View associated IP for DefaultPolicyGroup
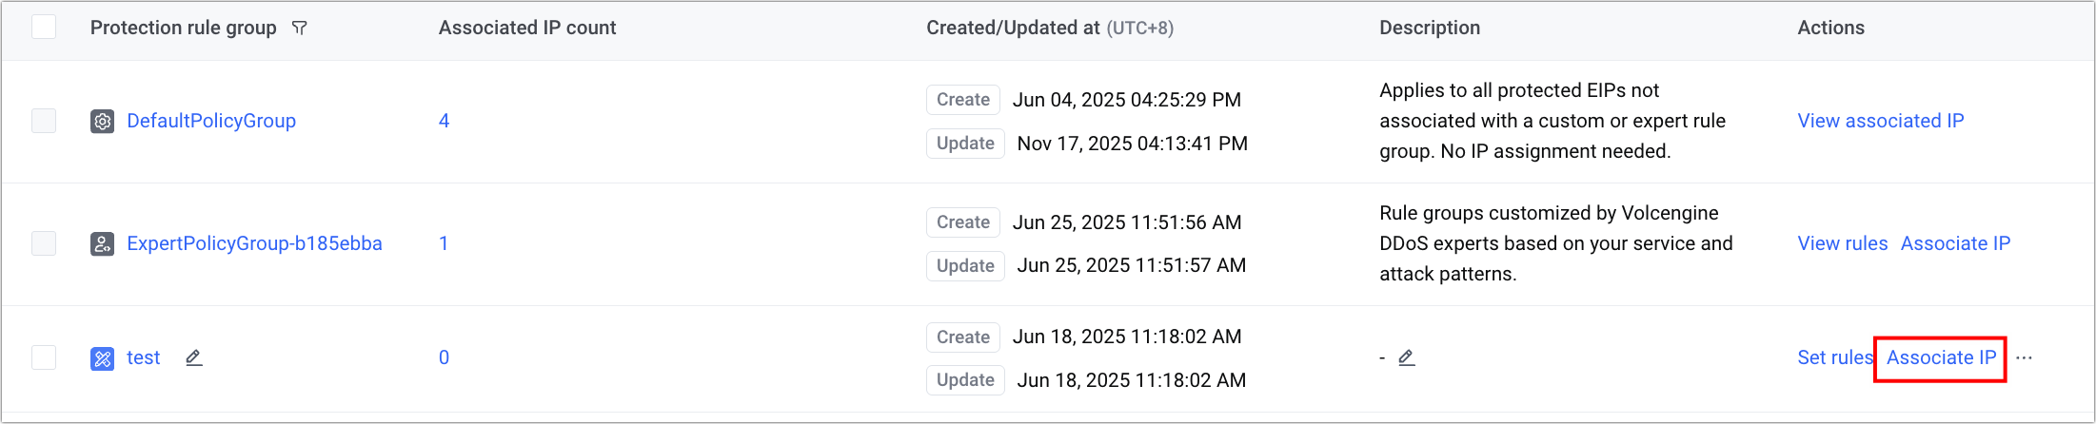 1880,121
